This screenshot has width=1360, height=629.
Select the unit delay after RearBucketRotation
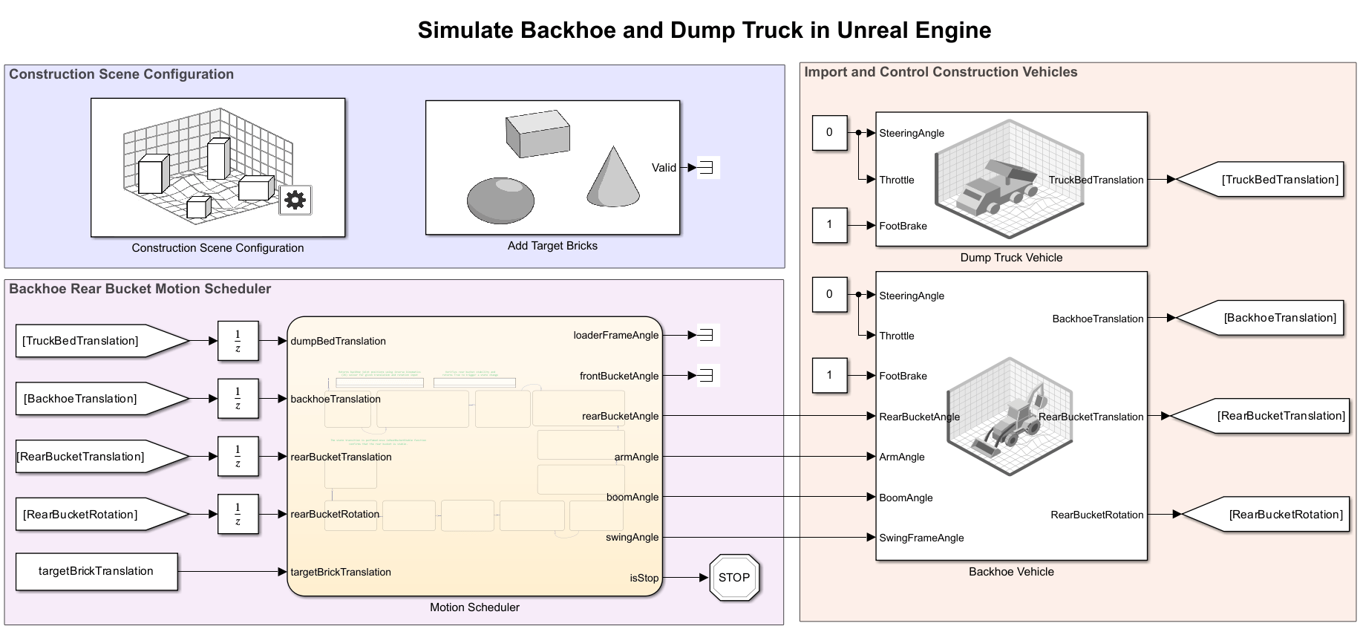(238, 514)
